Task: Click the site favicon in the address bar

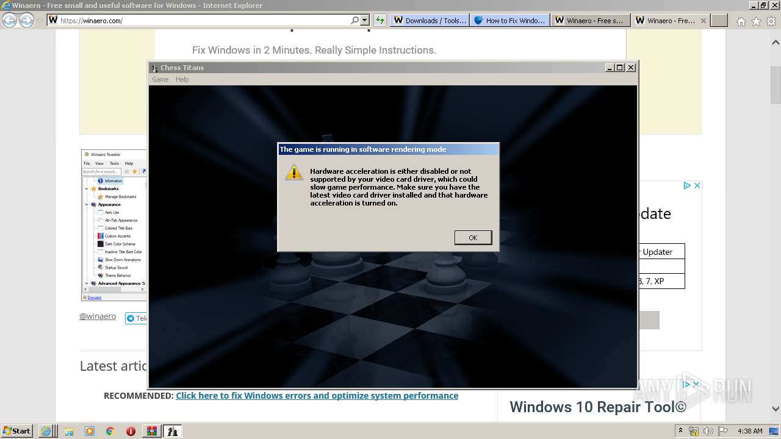Action: click(x=53, y=20)
